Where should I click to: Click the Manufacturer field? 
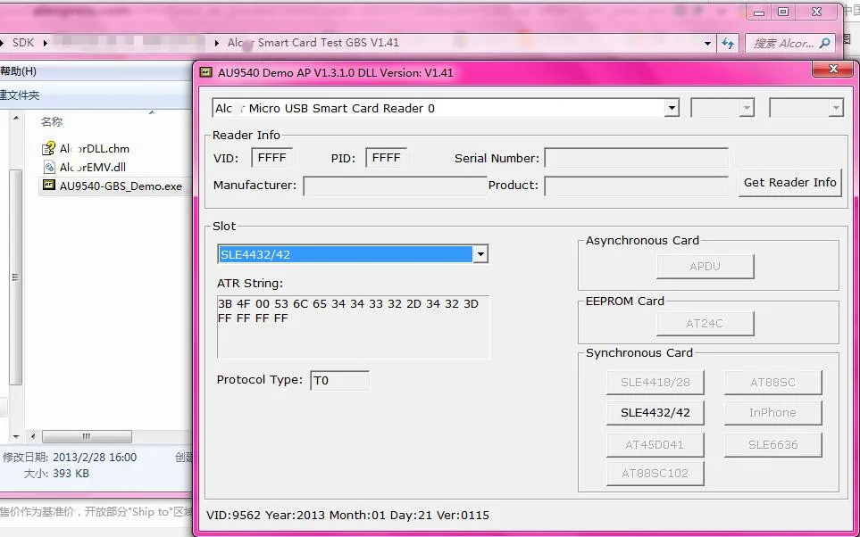[x=395, y=186]
